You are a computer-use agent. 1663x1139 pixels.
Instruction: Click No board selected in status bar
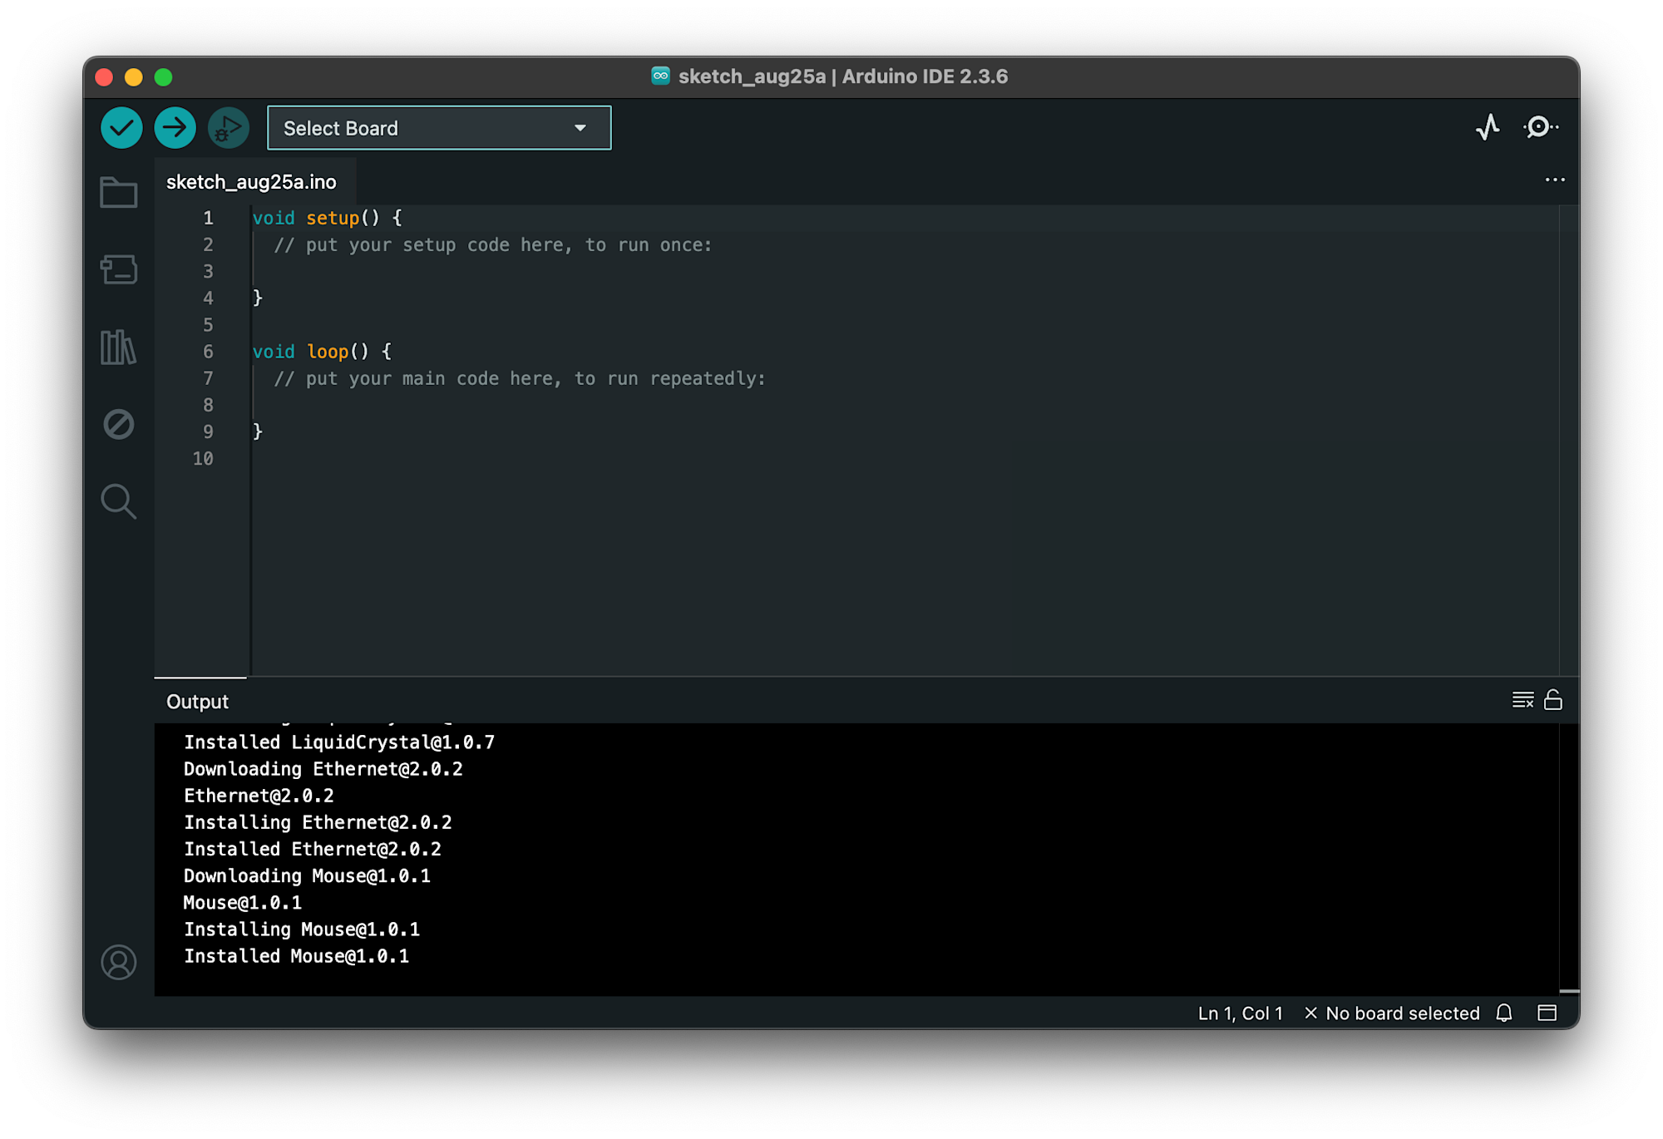point(1392,1013)
